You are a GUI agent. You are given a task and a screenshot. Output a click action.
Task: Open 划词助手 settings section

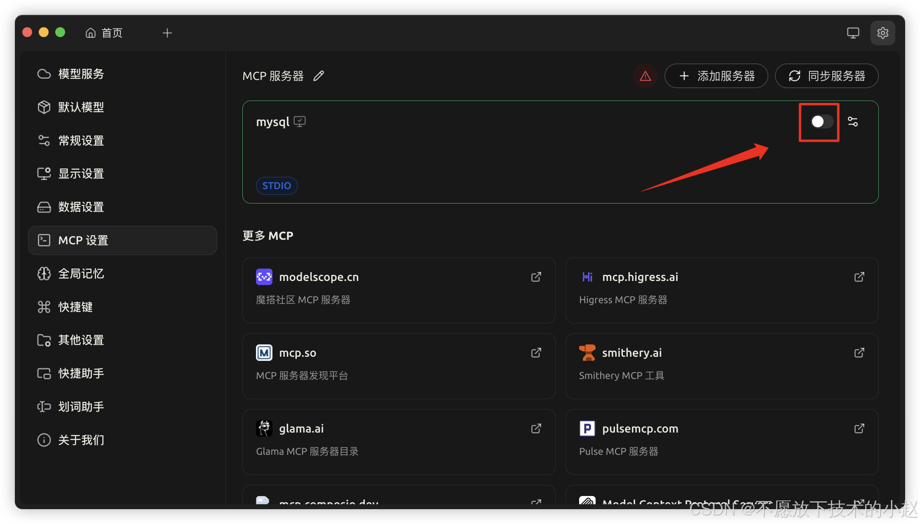click(122, 407)
